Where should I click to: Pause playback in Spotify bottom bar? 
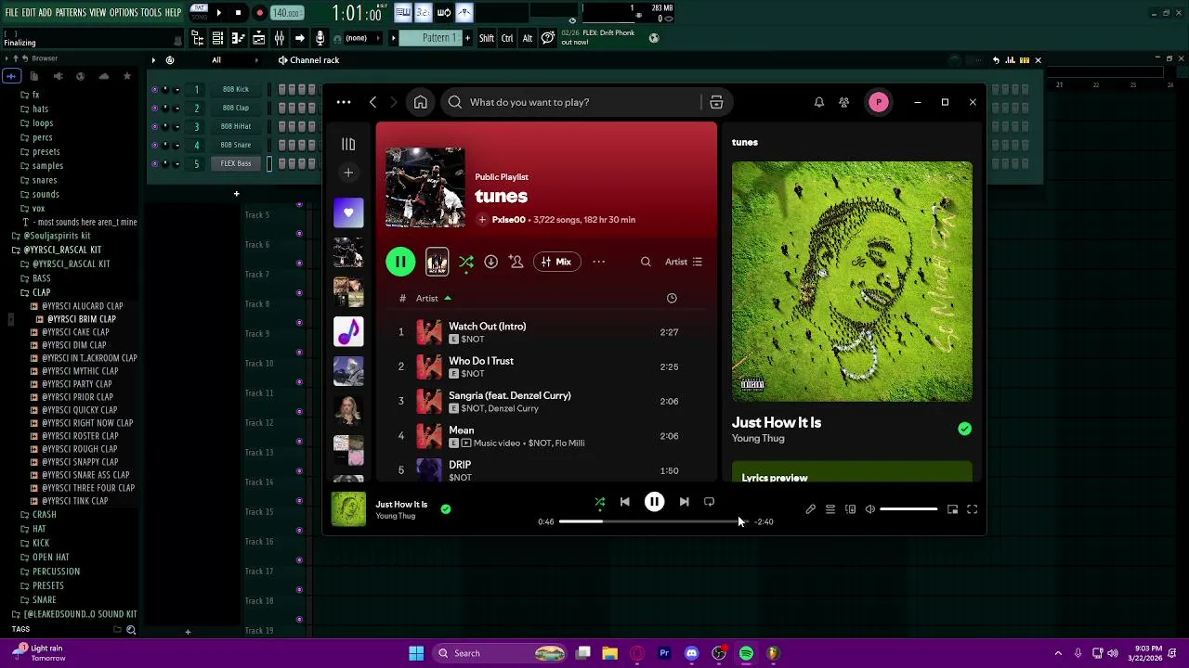[x=654, y=502]
